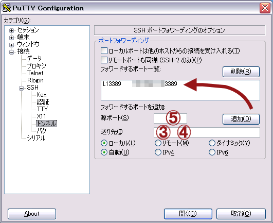The width and height of the screenshot is (273, 223).
Task: Click into the 送り先 input field
Action: point(207,132)
